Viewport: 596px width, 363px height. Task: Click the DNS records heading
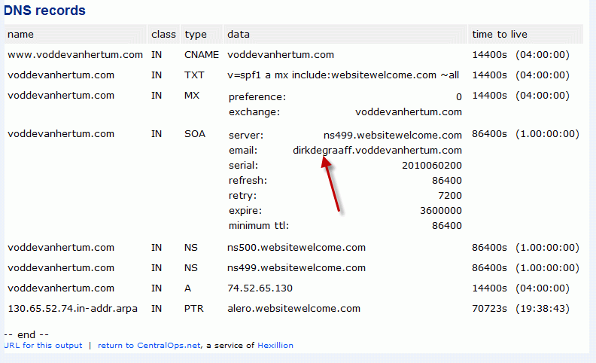[x=45, y=11]
